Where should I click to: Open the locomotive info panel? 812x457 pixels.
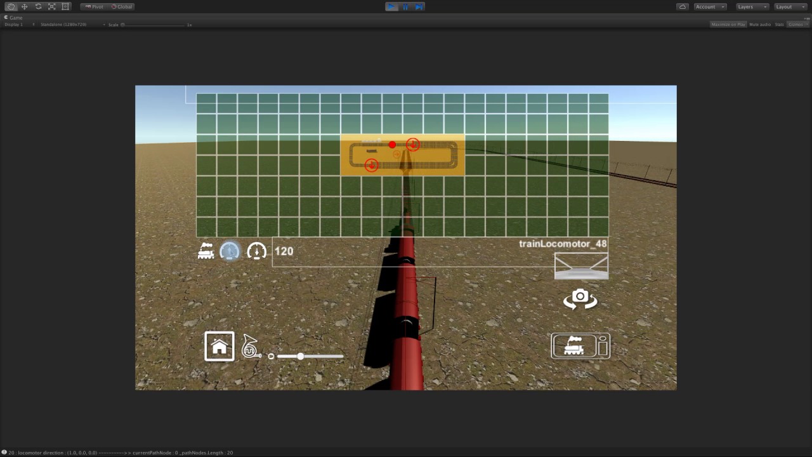580,345
